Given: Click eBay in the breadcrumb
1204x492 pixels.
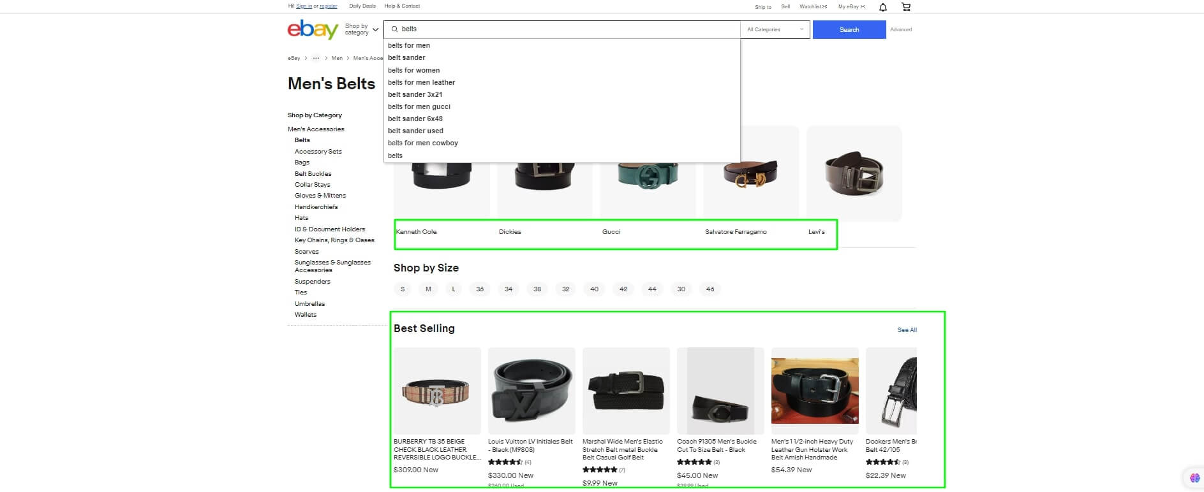Looking at the screenshot, I should click(294, 58).
